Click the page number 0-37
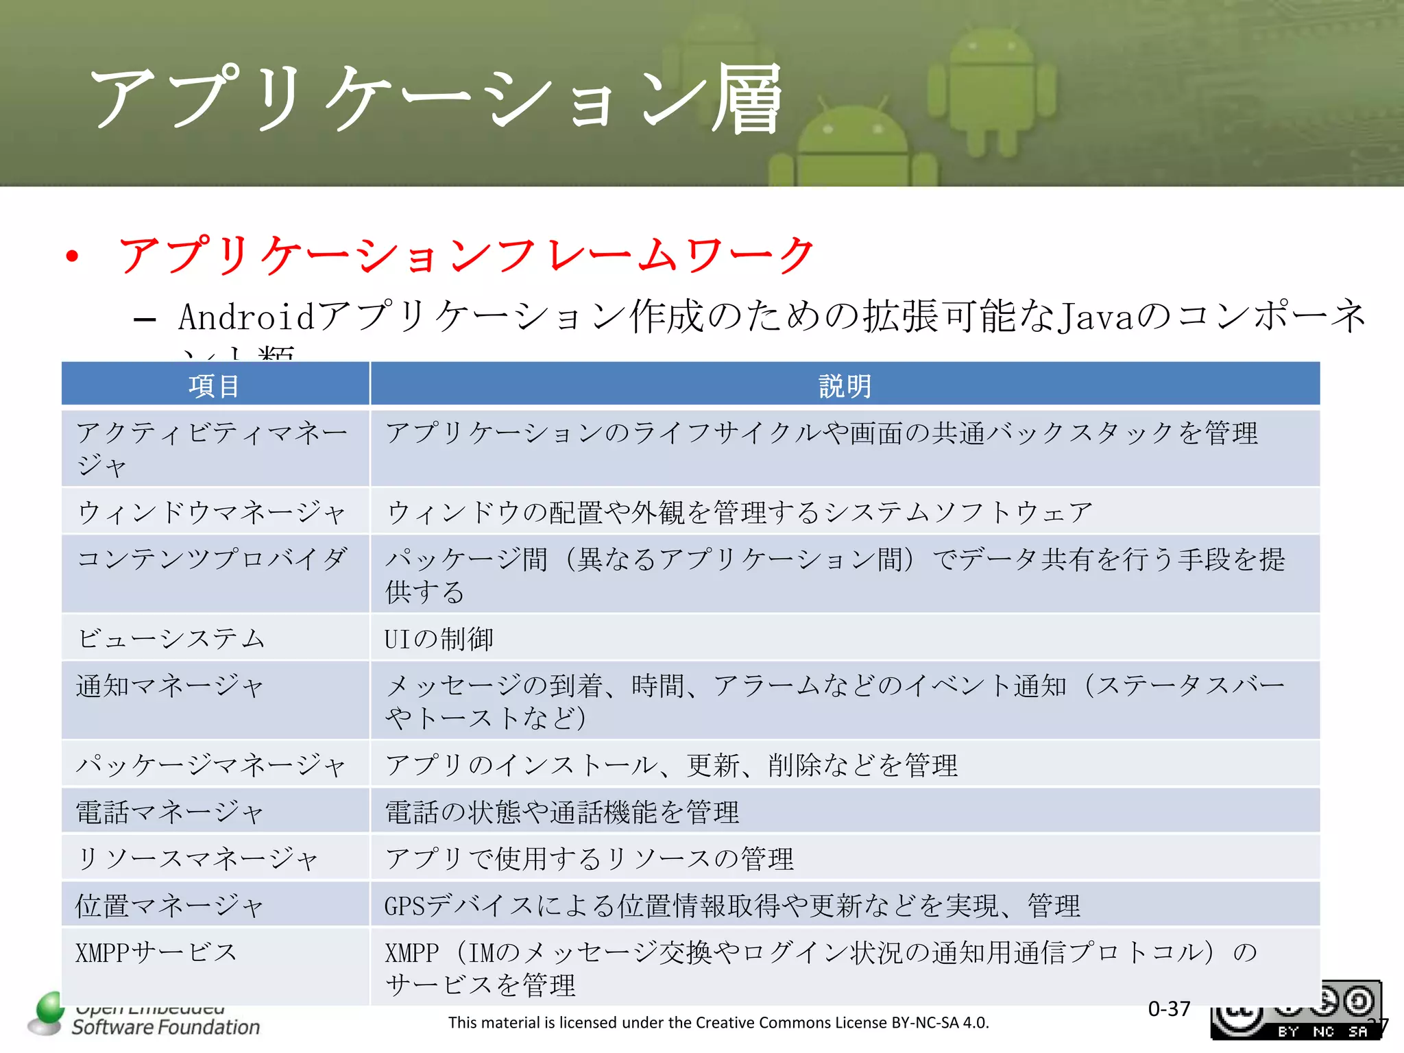Viewport: 1404px width, 1053px height. [1169, 1008]
